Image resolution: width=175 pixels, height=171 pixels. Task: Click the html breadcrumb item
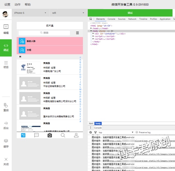pyautogui.click(x=91, y=123)
